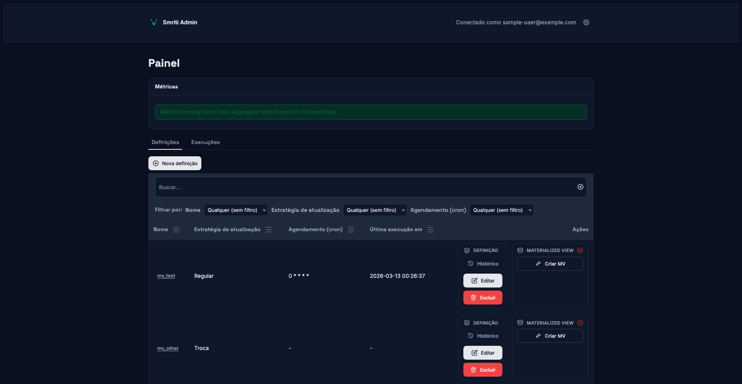Click red status icon on mv_test Materialized View
Screen dimensions: 742x384
point(580,250)
